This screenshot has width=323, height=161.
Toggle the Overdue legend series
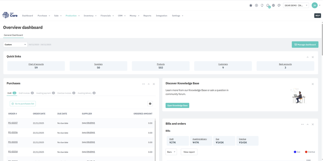tap(310, 152)
